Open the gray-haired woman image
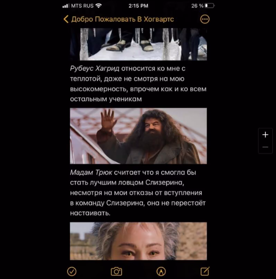The height and width of the screenshot is (279, 276). pos(138,241)
